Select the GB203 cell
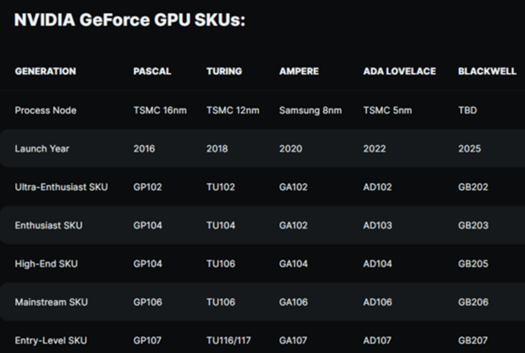Image resolution: width=525 pixels, height=353 pixels. (x=473, y=225)
